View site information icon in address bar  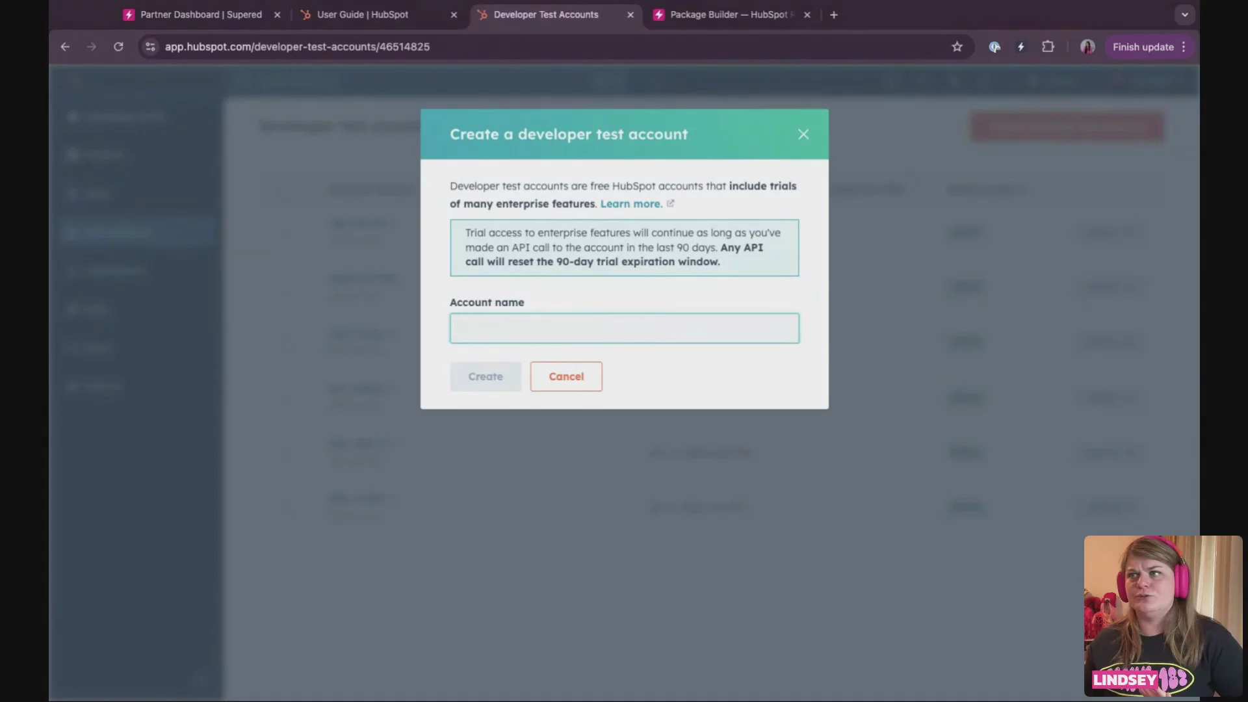[150, 47]
